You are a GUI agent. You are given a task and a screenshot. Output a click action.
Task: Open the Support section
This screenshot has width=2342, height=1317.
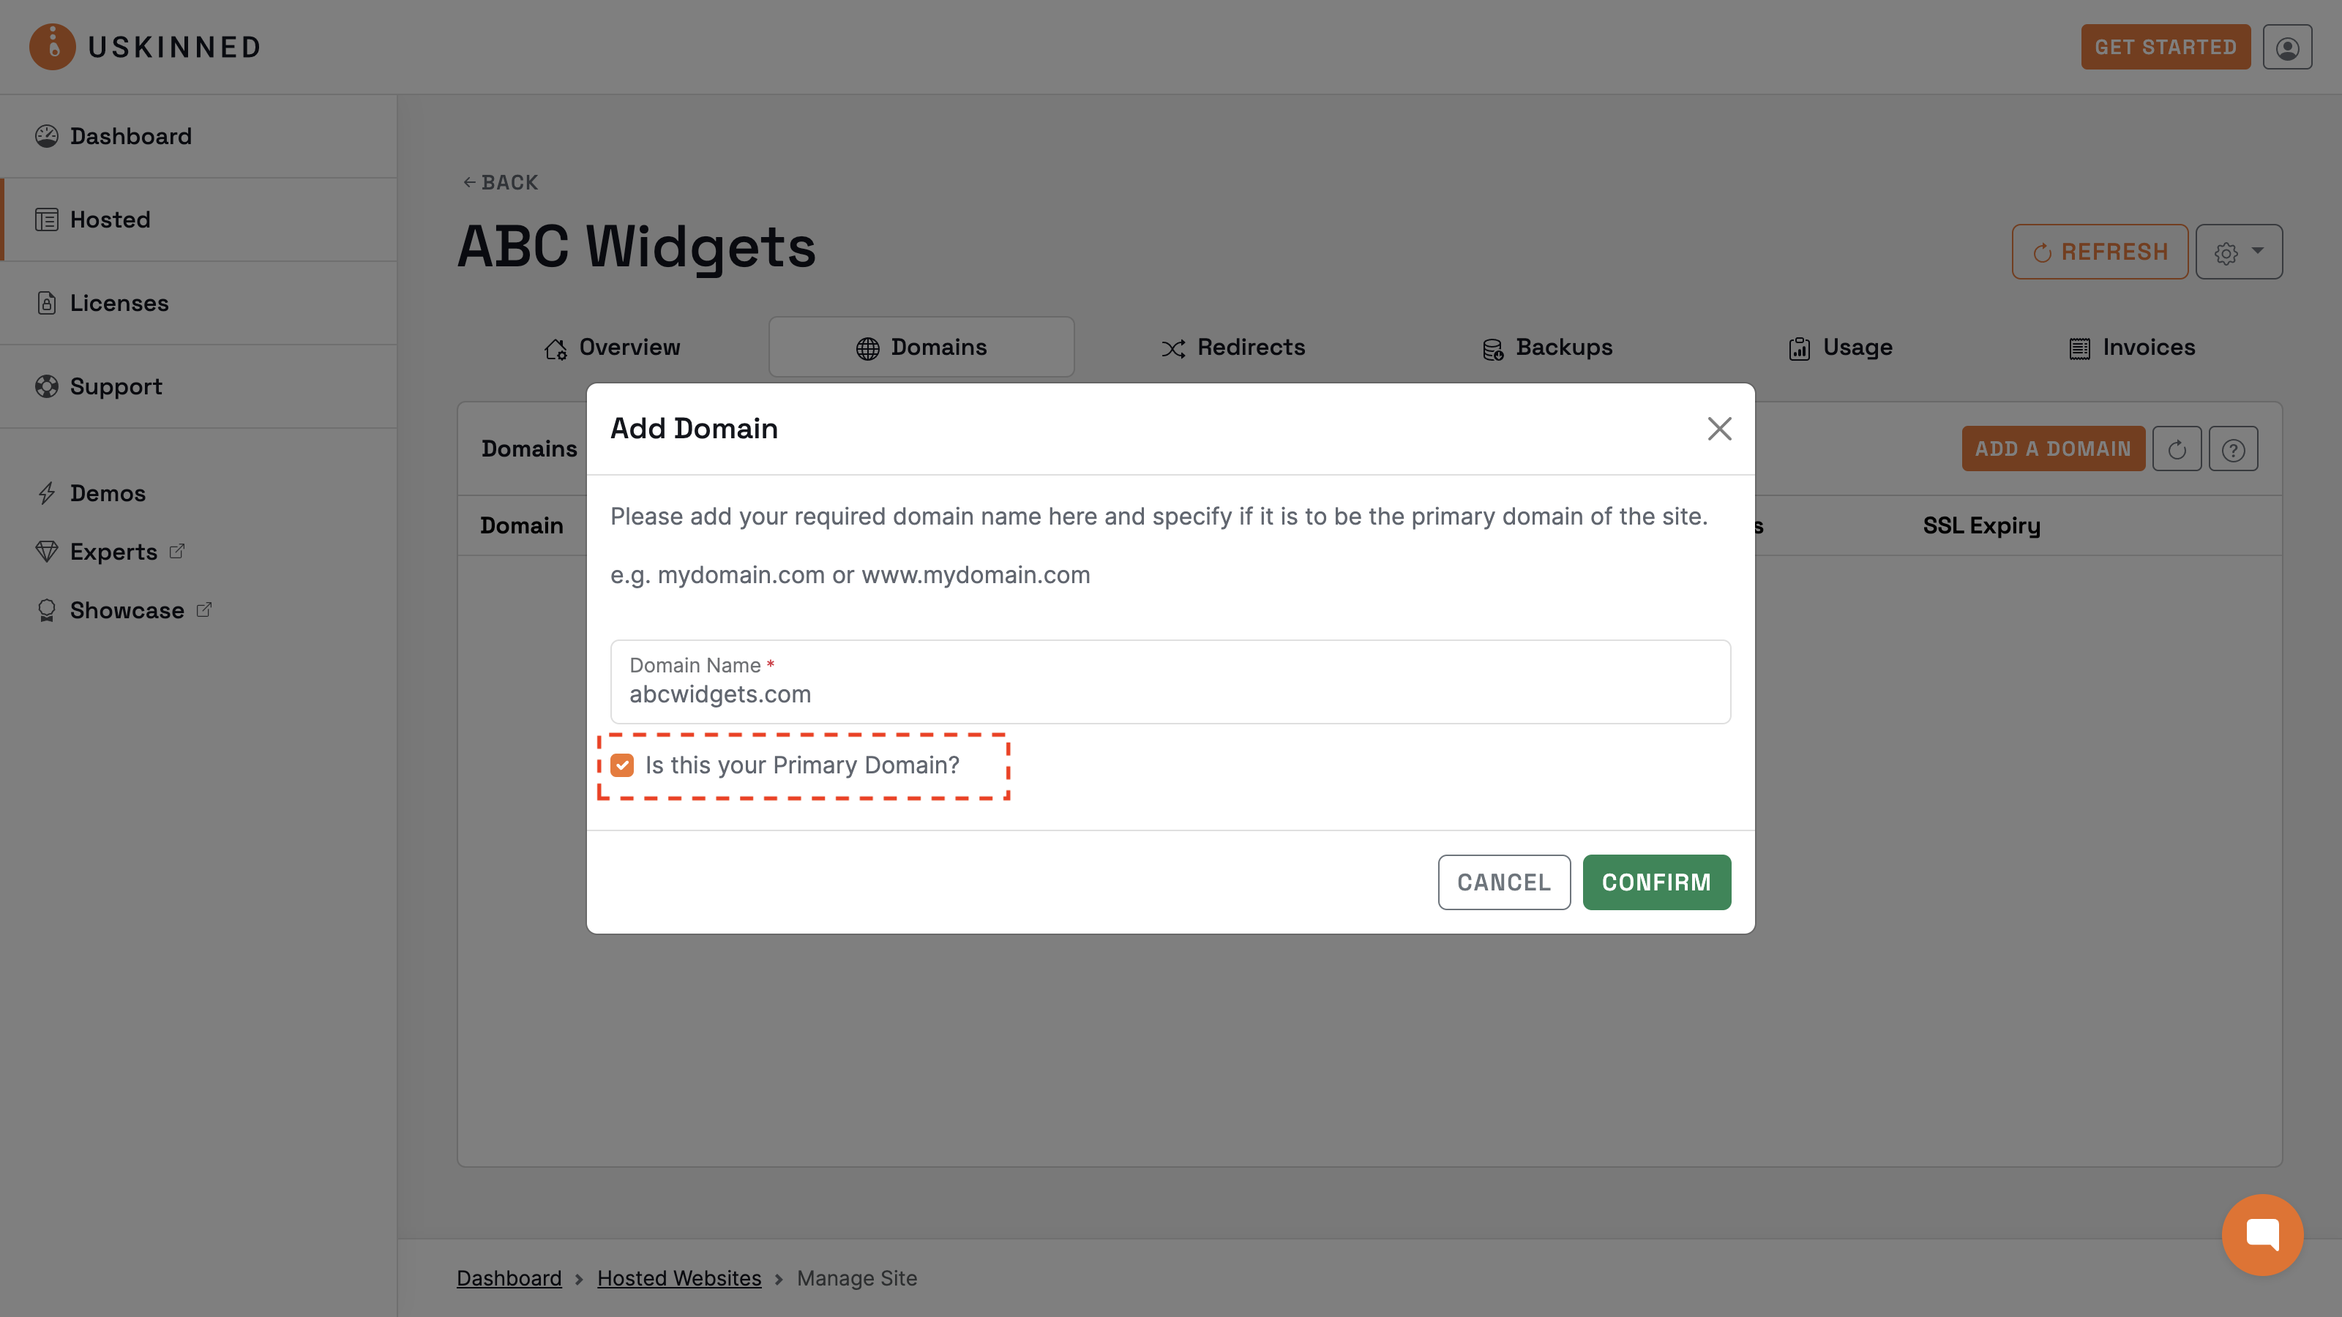(116, 386)
